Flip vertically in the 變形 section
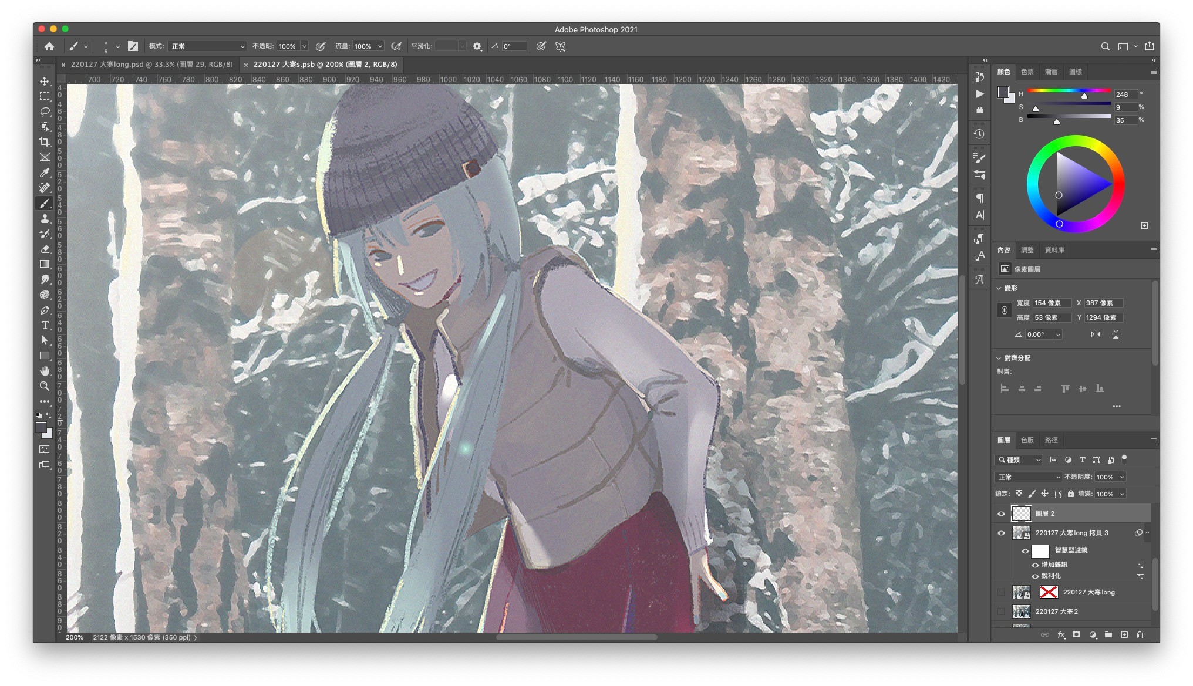This screenshot has height=686, width=1193. point(1116,334)
